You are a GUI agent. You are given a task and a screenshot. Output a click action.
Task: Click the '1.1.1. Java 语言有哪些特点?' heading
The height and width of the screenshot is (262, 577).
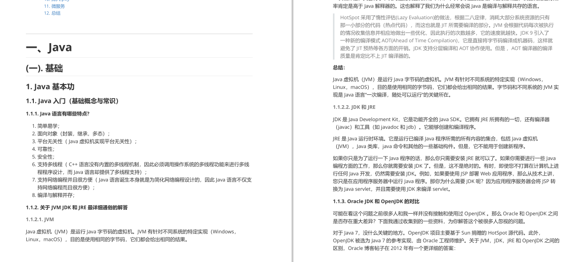(57, 114)
